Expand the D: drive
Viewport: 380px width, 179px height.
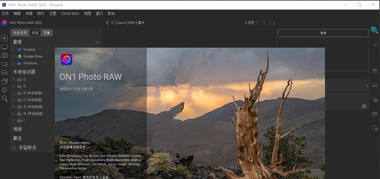click(x=13, y=86)
